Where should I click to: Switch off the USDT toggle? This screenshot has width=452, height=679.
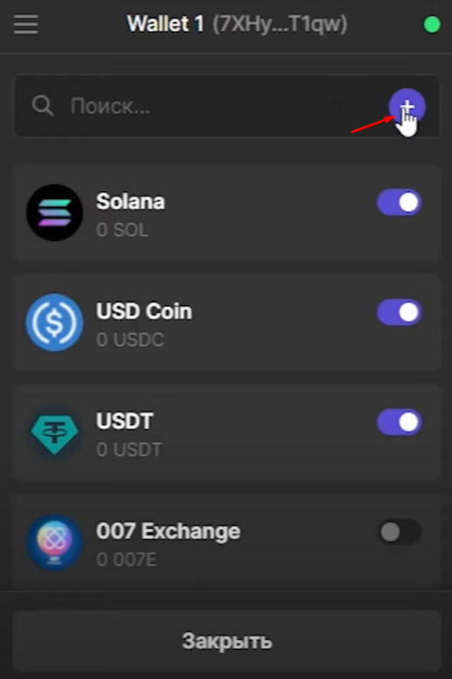click(399, 422)
